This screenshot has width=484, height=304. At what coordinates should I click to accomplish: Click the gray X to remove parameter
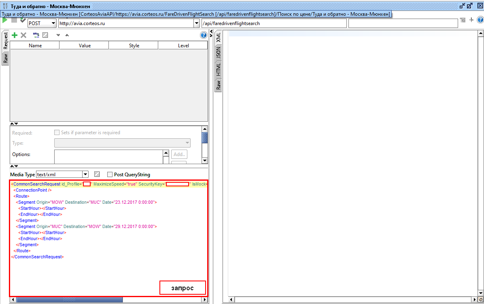point(23,35)
